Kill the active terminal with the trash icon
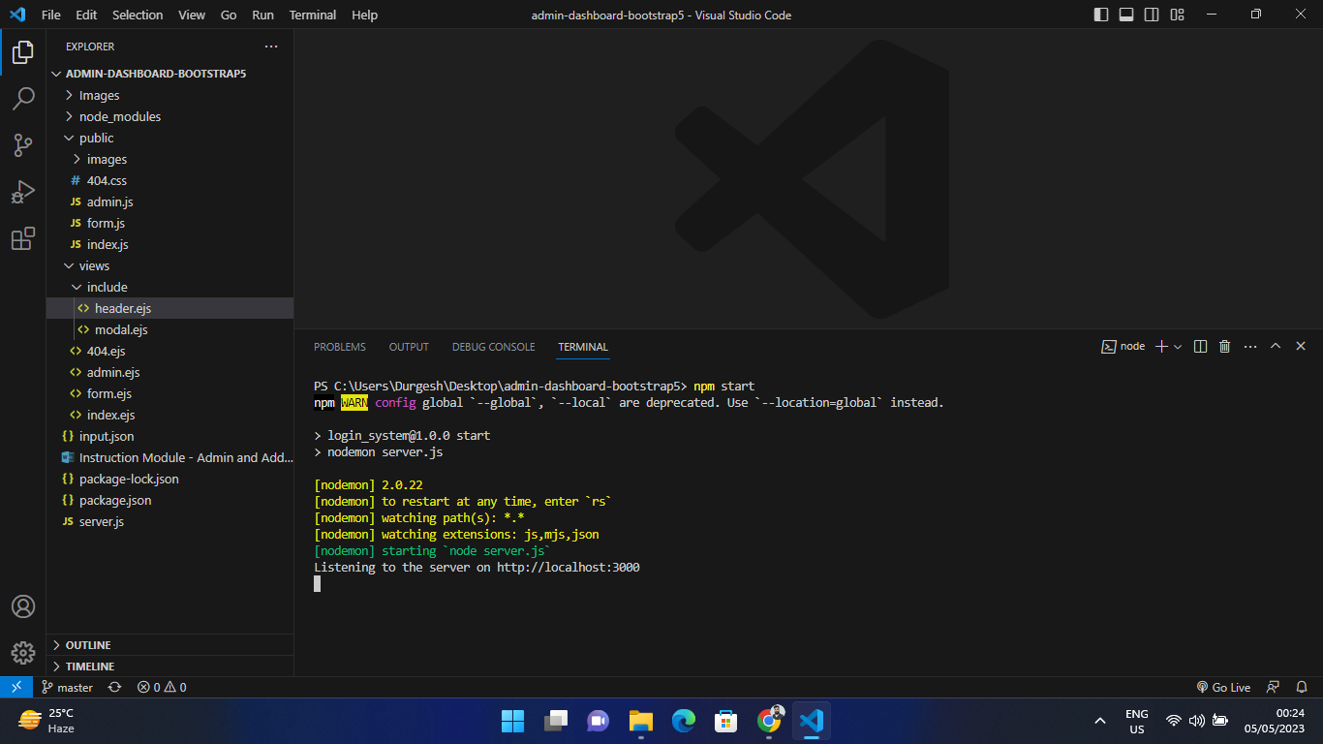Image resolution: width=1323 pixels, height=744 pixels. click(x=1224, y=346)
